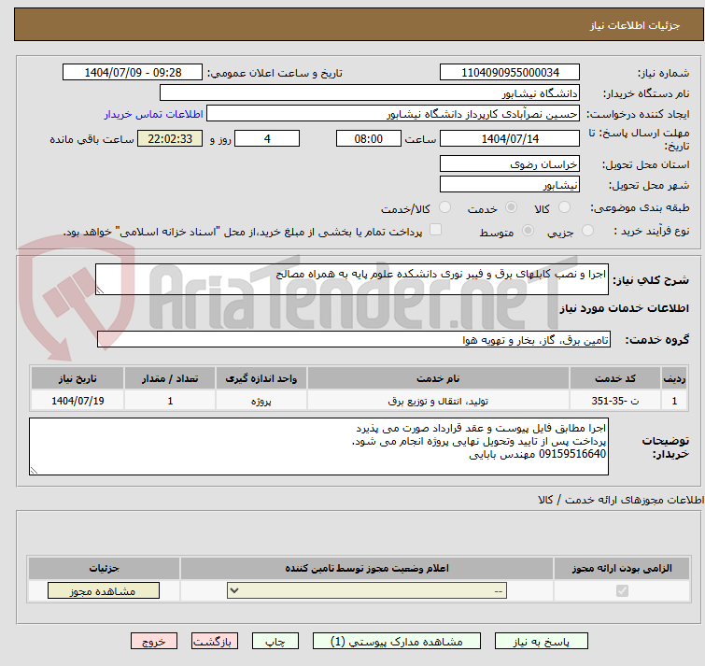Viewport: 705px width, 666px height.
Task: Open مشاهده مدارک پیوستی (1) button
Action: (397, 642)
